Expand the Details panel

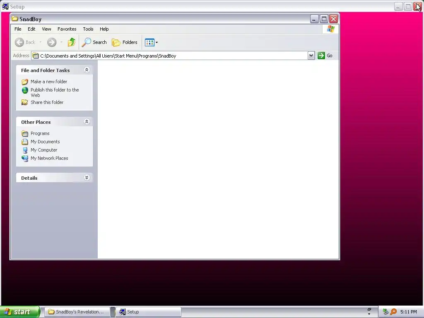[x=87, y=178]
